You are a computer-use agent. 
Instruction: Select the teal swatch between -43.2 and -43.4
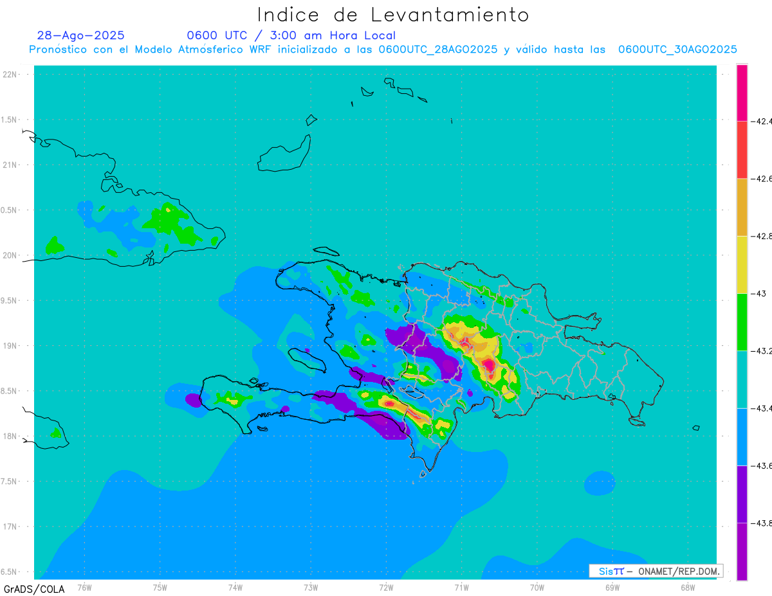pyautogui.click(x=742, y=379)
